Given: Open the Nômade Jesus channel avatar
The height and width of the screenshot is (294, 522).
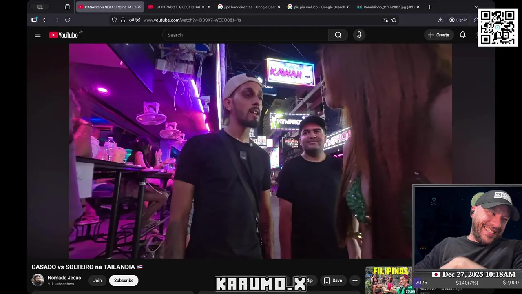Looking at the screenshot, I should pos(38,280).
